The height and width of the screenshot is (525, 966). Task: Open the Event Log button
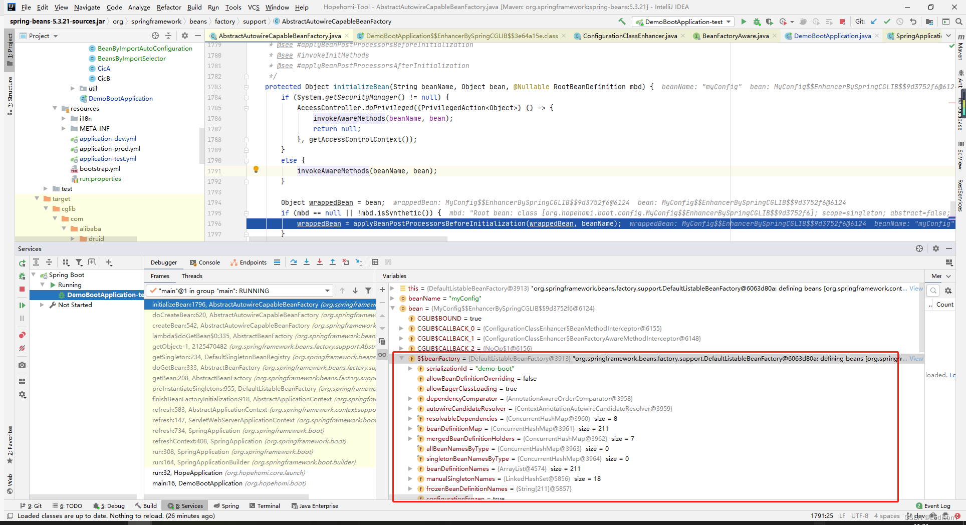coord(933,506)
